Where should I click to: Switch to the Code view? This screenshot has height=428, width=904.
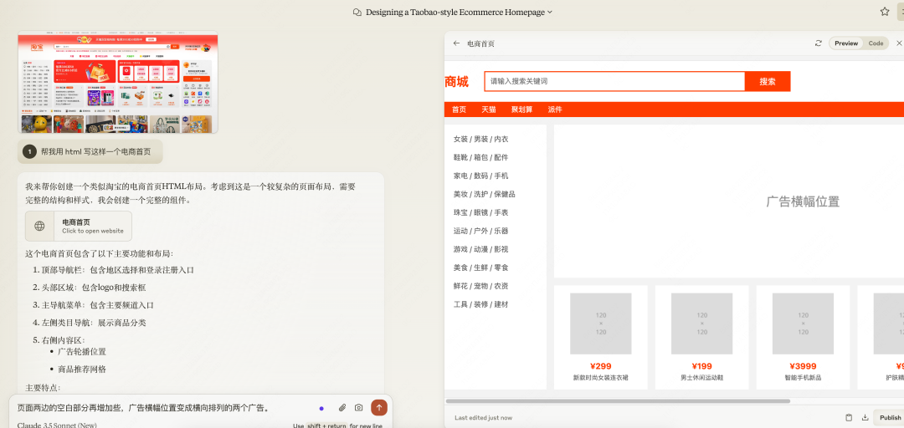click(876, 43)
